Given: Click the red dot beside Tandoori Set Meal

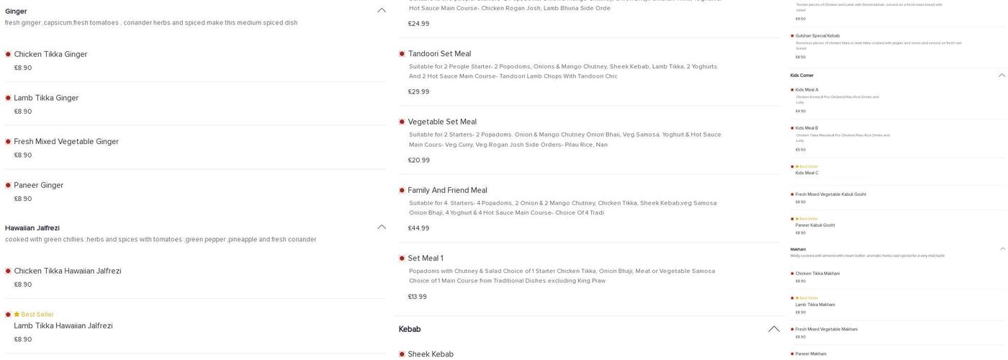Looking at the screenshot, I should click(x=402, y=54).
